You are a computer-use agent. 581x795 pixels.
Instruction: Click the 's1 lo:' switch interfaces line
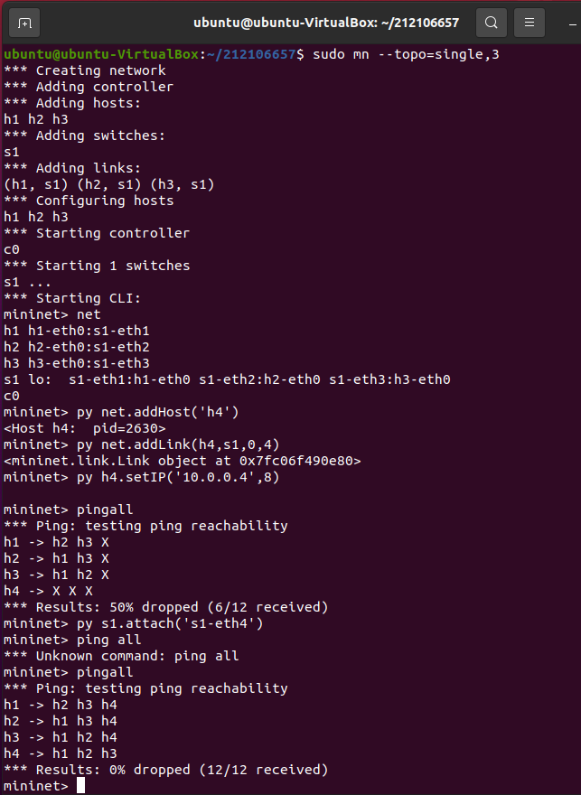click(227, 379)
